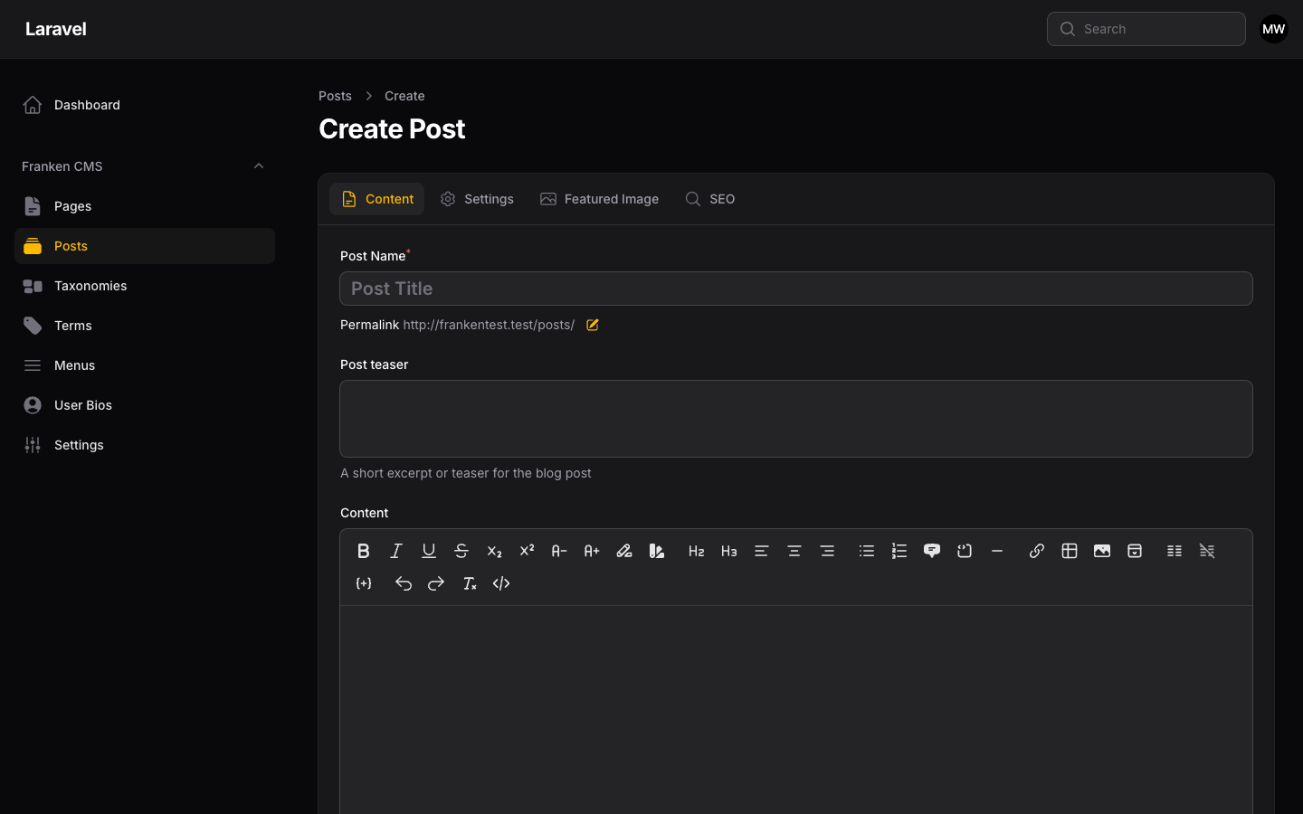Toggle the bulleted list formatting
This screenshot has width=1303, height=814.
click(867, 551)
